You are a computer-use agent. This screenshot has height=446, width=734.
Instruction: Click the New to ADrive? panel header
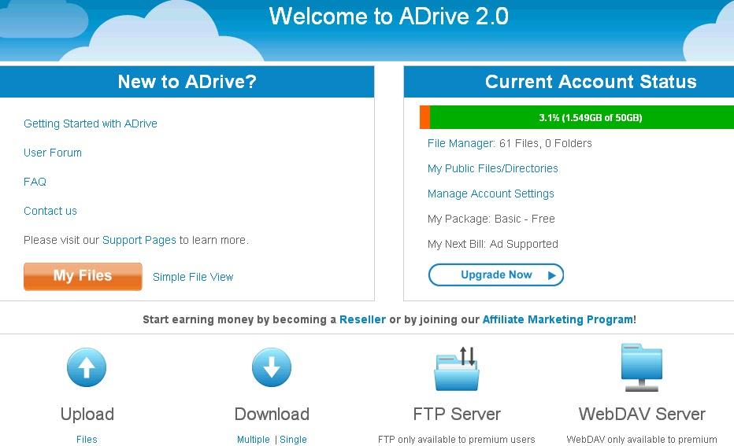[187, 82]
